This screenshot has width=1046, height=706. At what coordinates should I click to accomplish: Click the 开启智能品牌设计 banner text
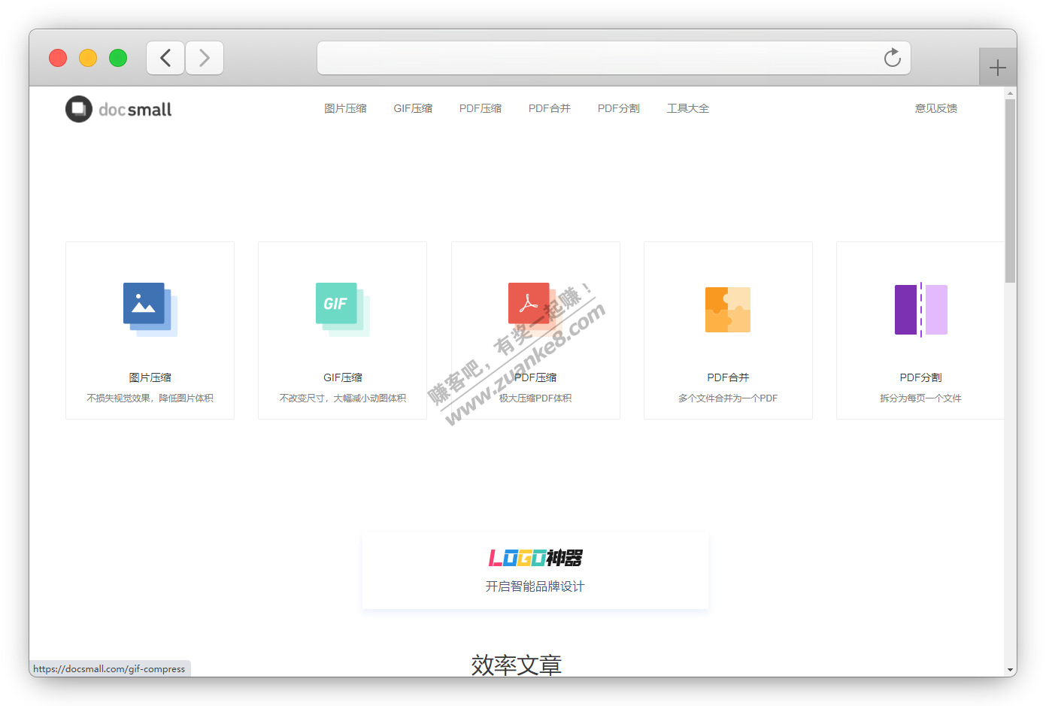[535, 586]
